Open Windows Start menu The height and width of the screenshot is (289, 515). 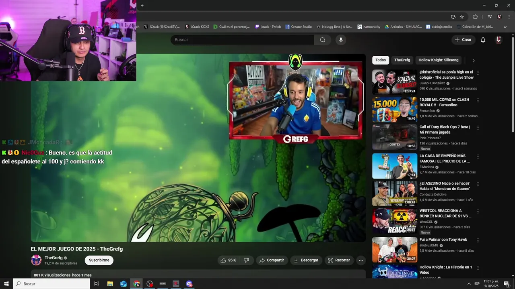[6, 284]
